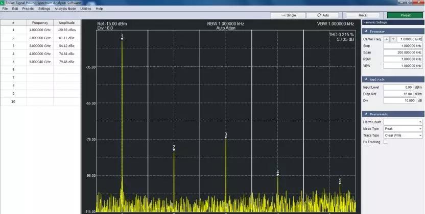Click the Span input field
Image resolution: width=425 pixels, height=214 pixels.
click(x=403, y=52)
